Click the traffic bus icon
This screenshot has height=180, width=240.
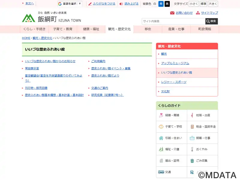coord(161,172)
